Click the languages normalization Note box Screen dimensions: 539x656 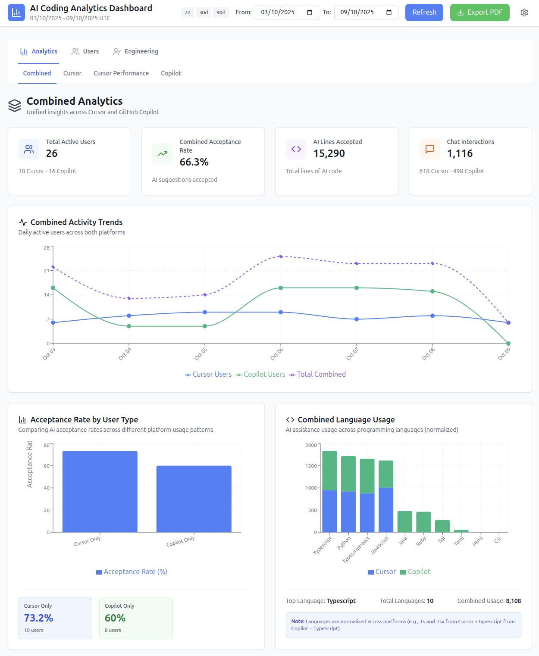(x=404, y=625)
